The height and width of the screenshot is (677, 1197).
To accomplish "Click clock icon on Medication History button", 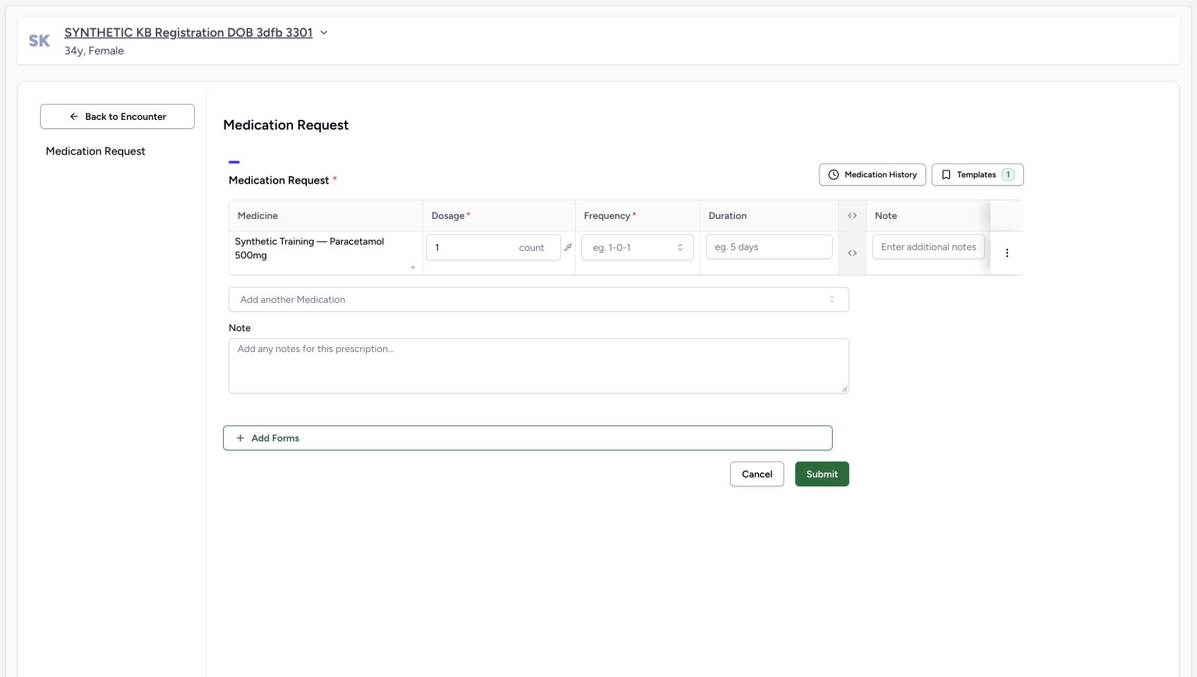I will point(834,175).
